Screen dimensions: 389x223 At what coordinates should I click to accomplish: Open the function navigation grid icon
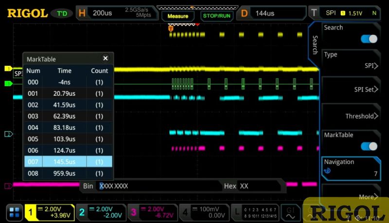(15, 212)
